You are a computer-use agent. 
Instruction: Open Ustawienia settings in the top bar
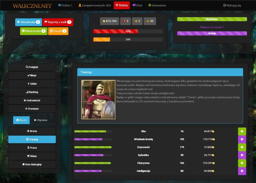[x=158, y=6]
